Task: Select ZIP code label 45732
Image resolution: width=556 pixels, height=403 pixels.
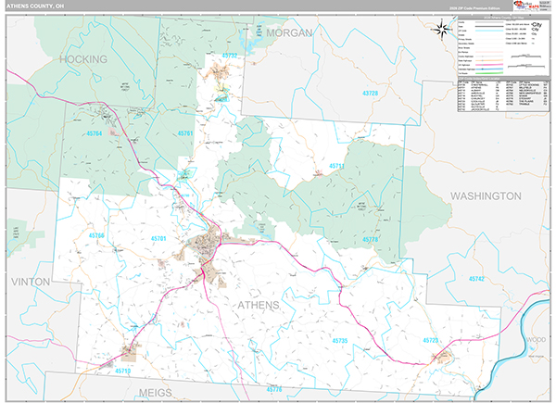Action: pos(230,57)
